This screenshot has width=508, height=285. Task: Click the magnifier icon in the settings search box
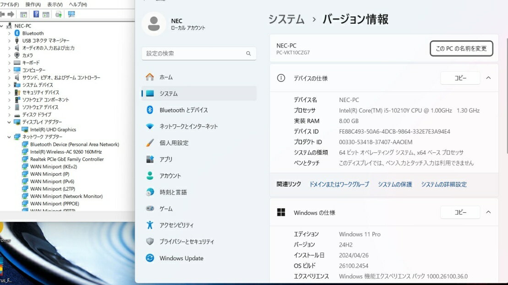(248, 54)
